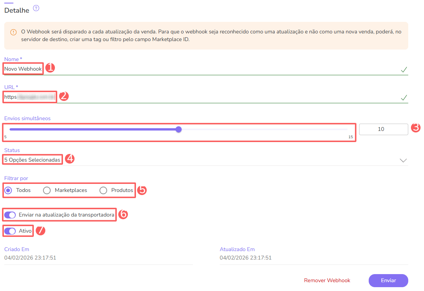Select the Produtos filter option

coord(103,190)
